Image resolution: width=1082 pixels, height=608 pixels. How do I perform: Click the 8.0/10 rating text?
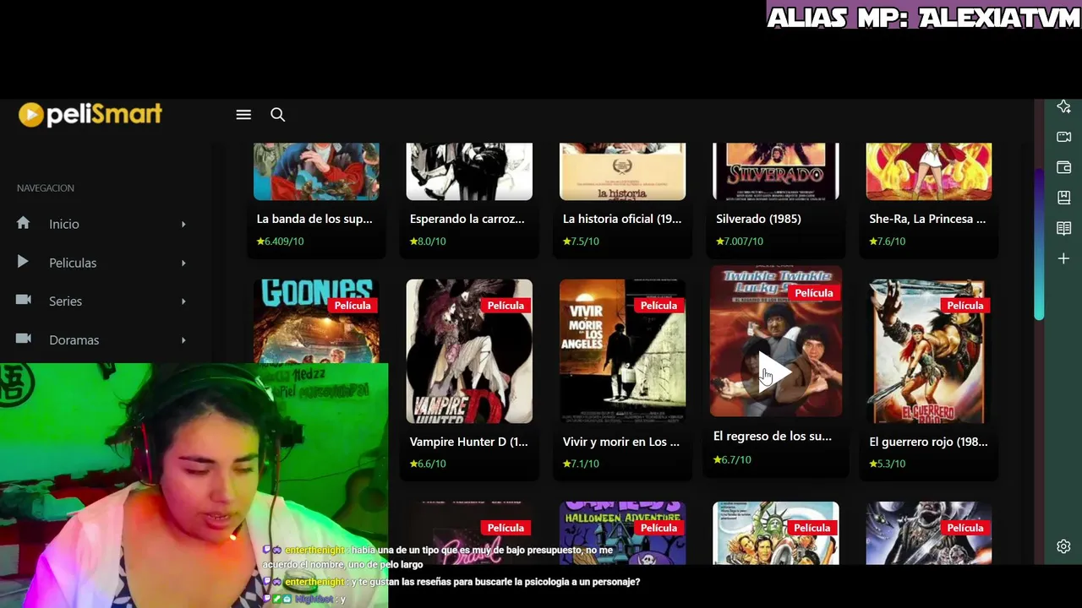[428, 242]
